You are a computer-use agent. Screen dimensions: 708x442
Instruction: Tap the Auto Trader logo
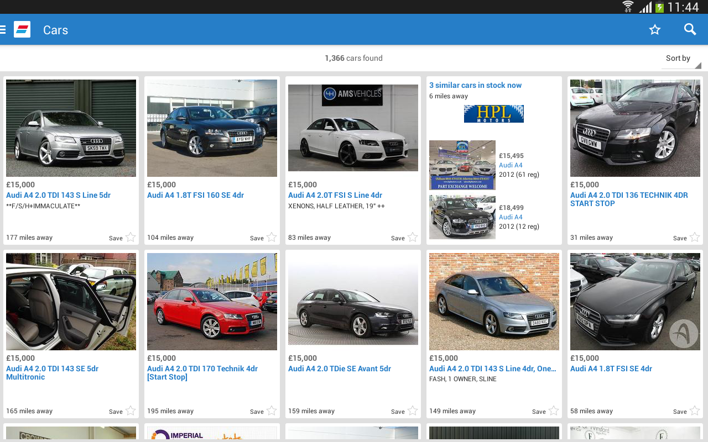tap(22, 29)
